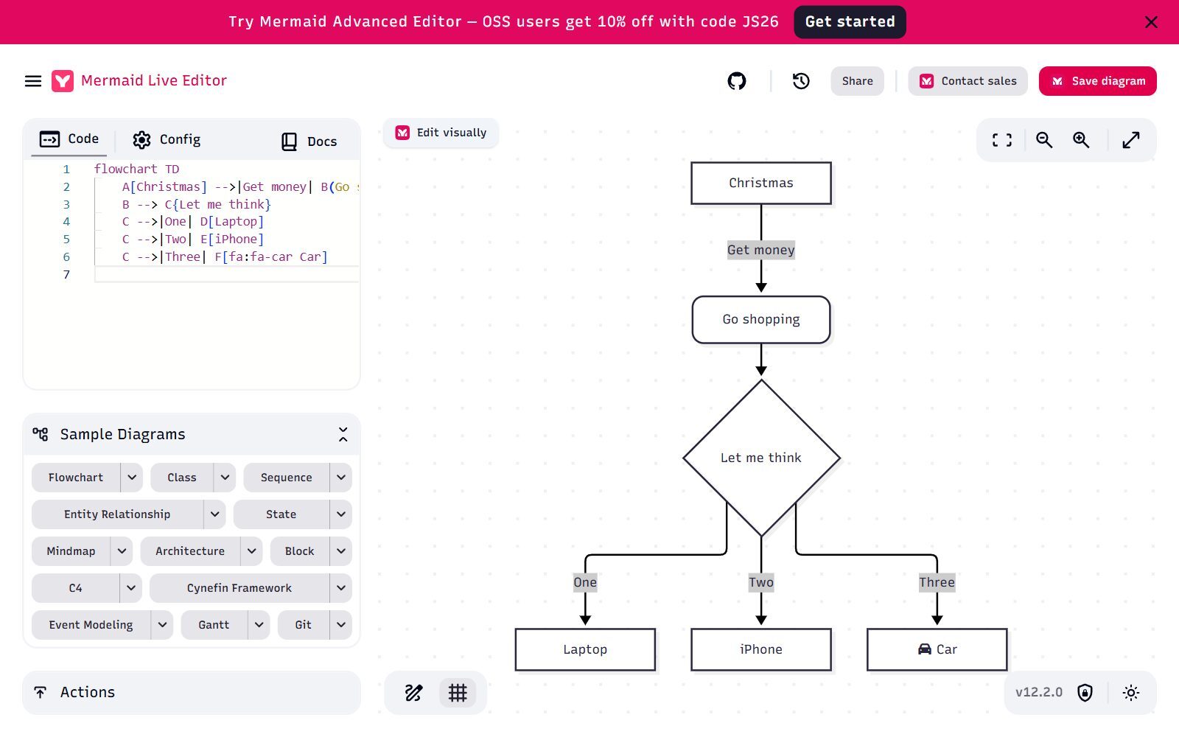The height and width of the screenshot is (737, 1179).
Task: Open the Sequence sample dropdown arrow
Action: 340,478
